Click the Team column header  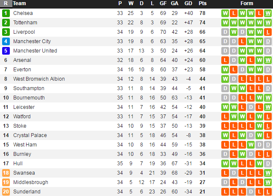(x=20, y=3)
